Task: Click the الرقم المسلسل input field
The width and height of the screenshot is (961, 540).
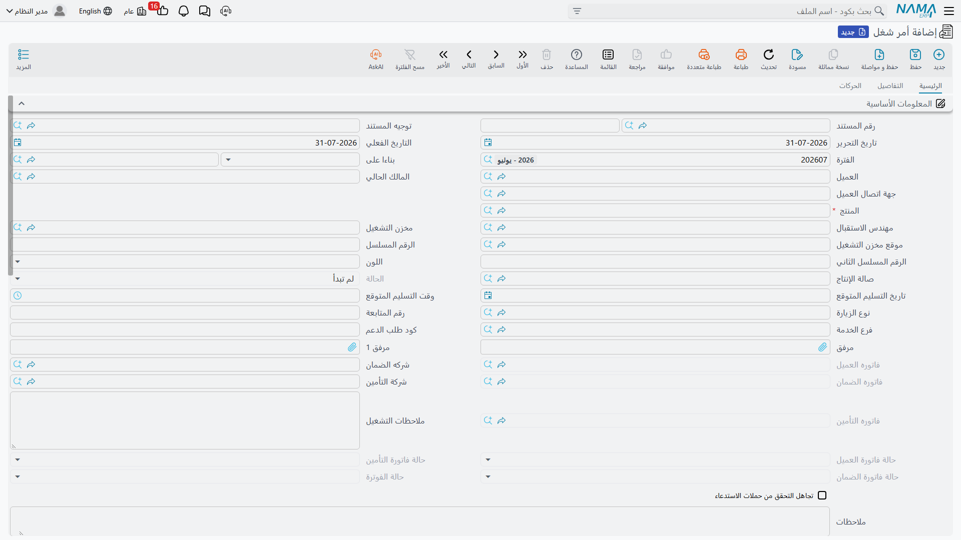Action: (185, 244)
